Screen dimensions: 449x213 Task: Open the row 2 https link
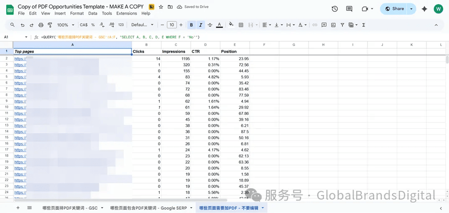20,58
